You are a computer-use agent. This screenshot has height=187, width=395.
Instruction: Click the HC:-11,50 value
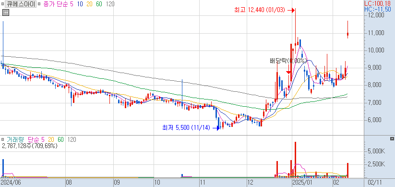[378, 9]
